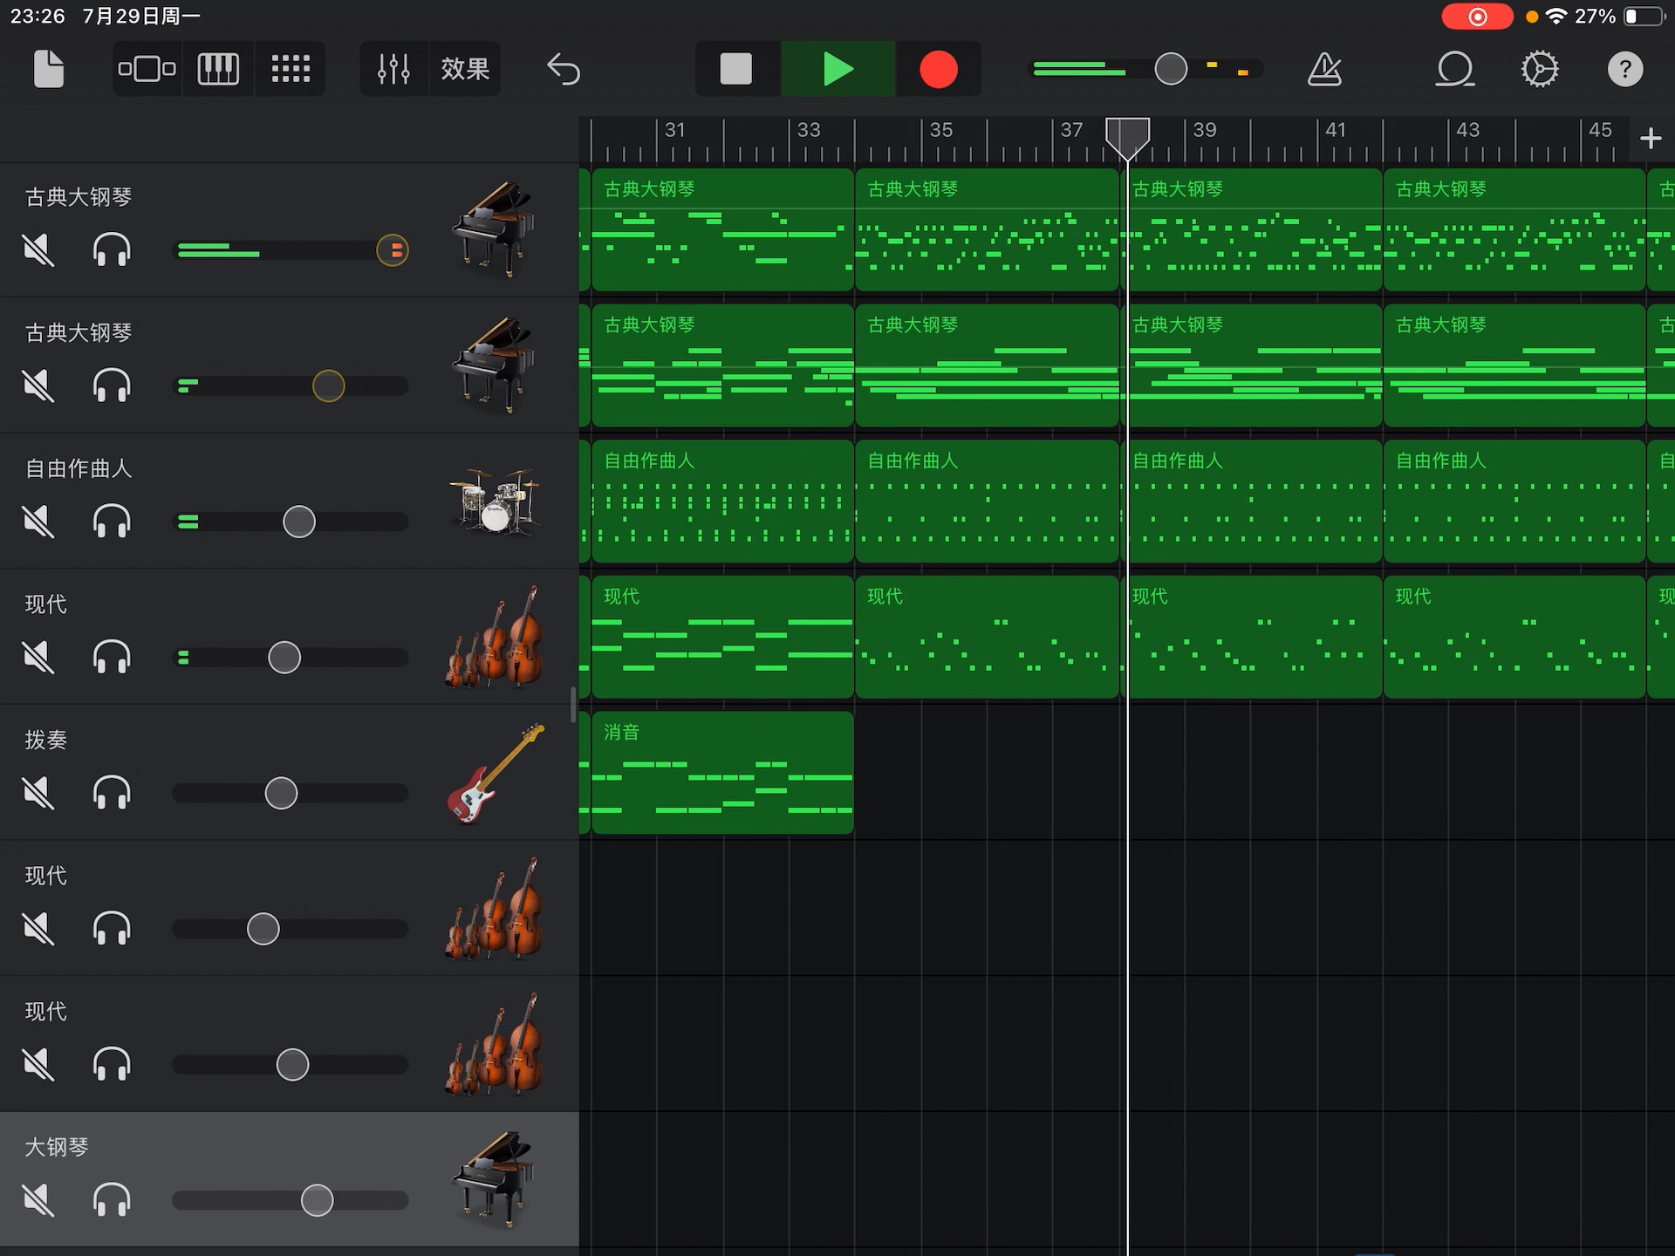Tap the screen recording indicator in status bar
The image size is (1675, 1256).
pyautogui.click(x=1477, y=17)
